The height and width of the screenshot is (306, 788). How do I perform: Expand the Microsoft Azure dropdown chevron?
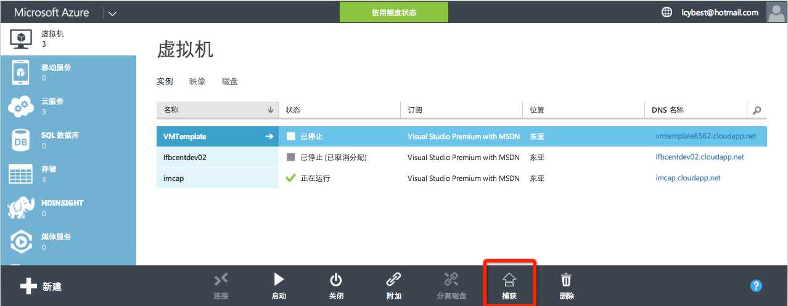112,13
